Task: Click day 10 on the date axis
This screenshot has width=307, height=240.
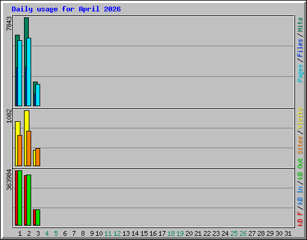Action: click(99, 233)
